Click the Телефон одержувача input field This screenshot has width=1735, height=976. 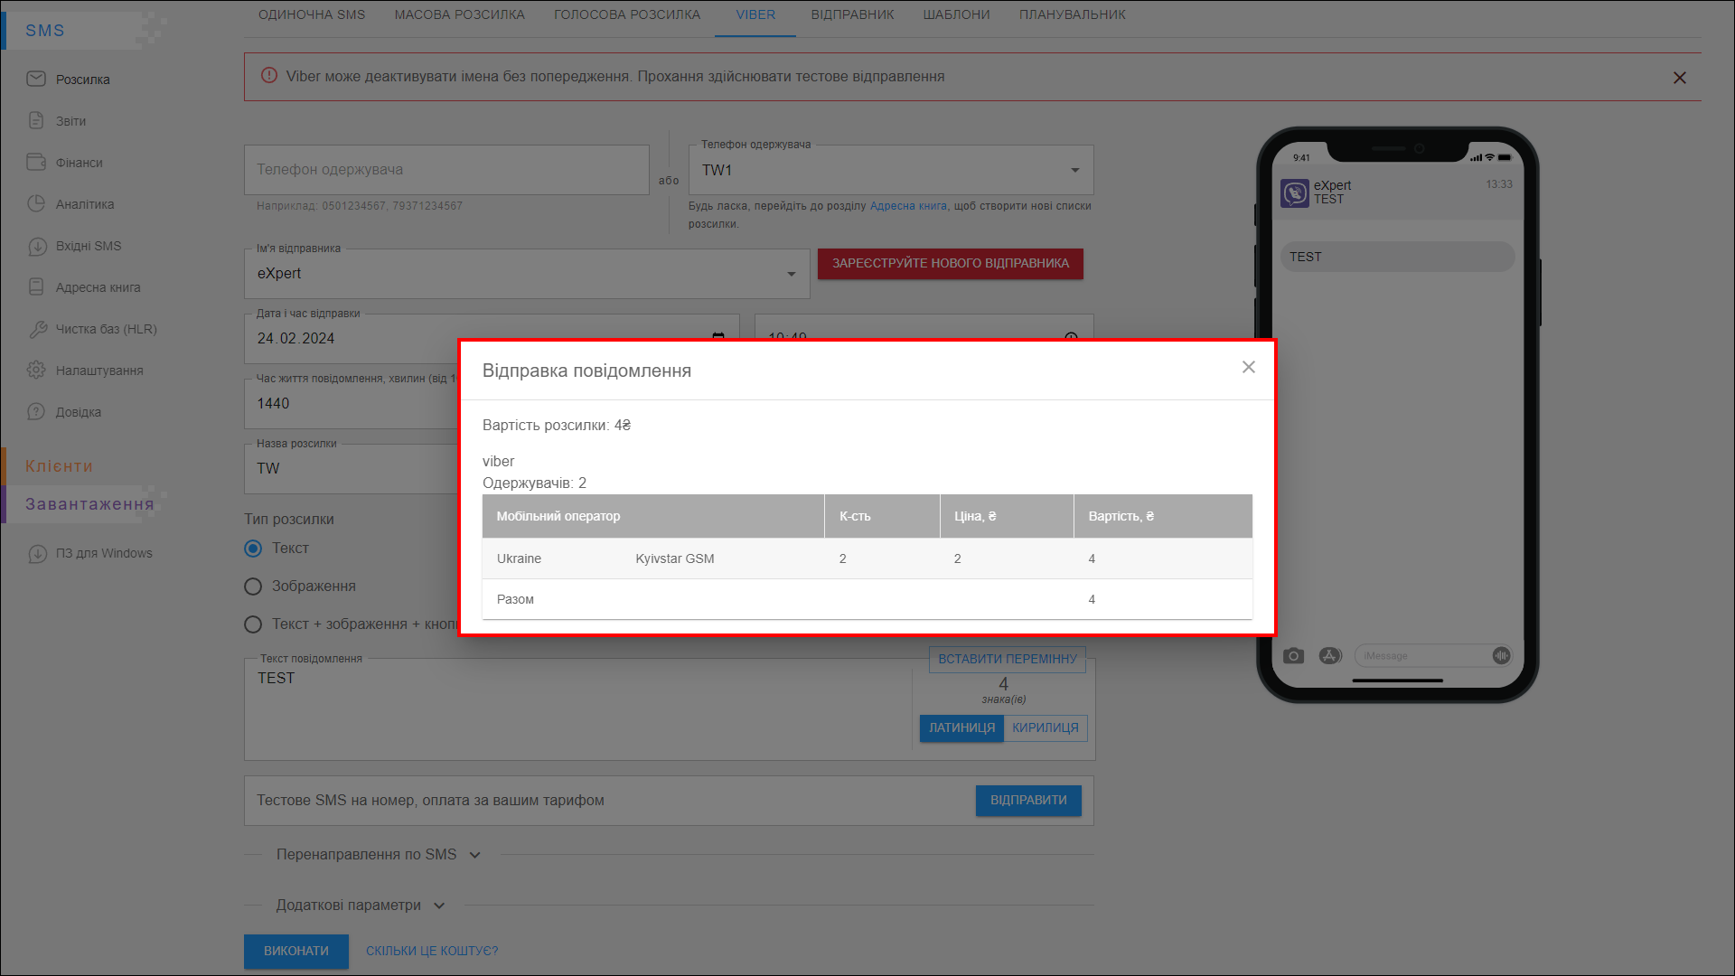pos(446,170)
